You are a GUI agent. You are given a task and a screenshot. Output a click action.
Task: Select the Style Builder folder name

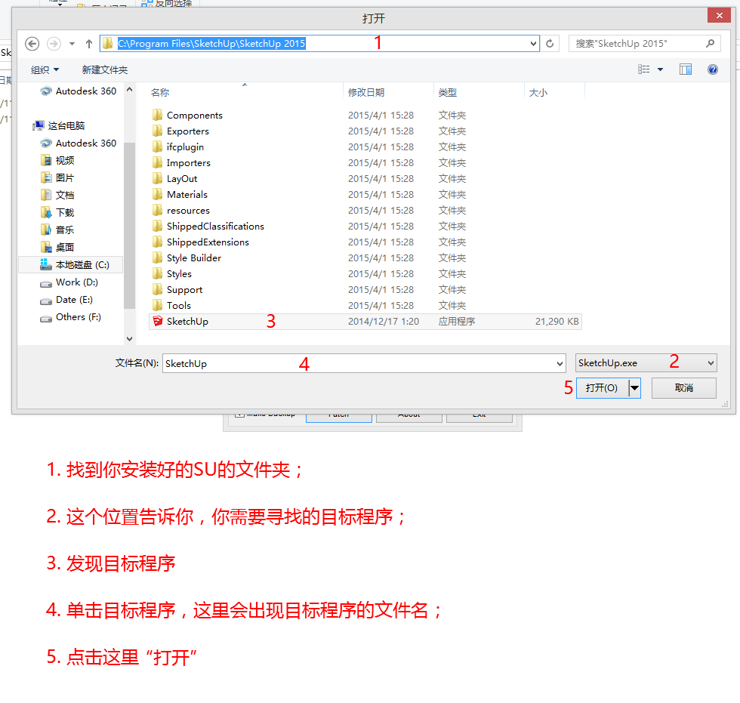(x=194, y=258)
